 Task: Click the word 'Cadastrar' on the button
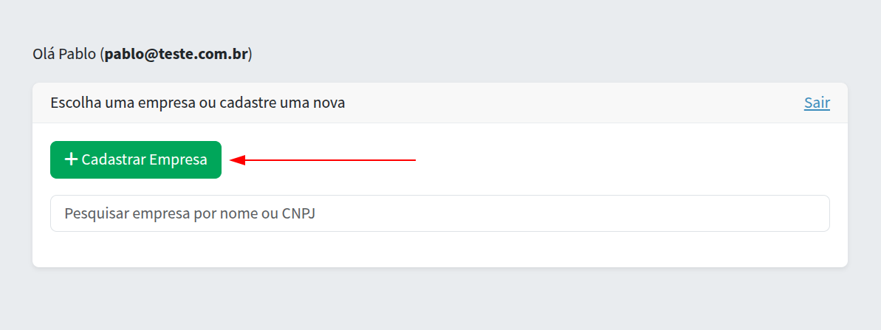114,159
